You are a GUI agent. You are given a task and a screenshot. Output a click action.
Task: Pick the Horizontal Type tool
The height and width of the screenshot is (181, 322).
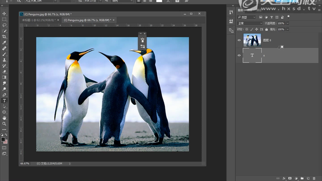click(4, 101)
